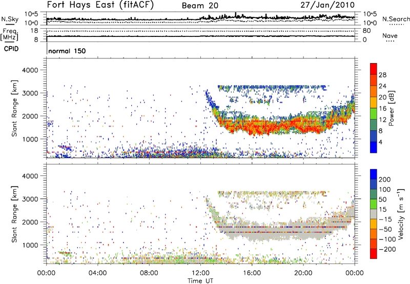Click the 'Beam 20' label
This screenshot has width=410, height=284.
pos(200,6)
